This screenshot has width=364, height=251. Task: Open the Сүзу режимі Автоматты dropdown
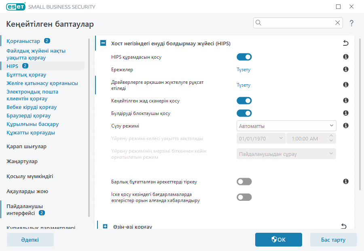[286, 126]
